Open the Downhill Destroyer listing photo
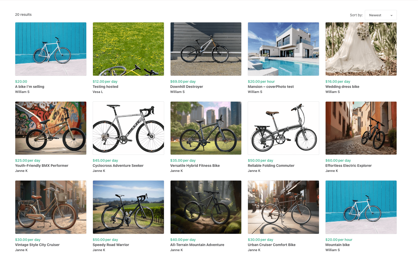The height and width of the screenshot is (258, 418). pyautogui.click(x=206, y=49)
